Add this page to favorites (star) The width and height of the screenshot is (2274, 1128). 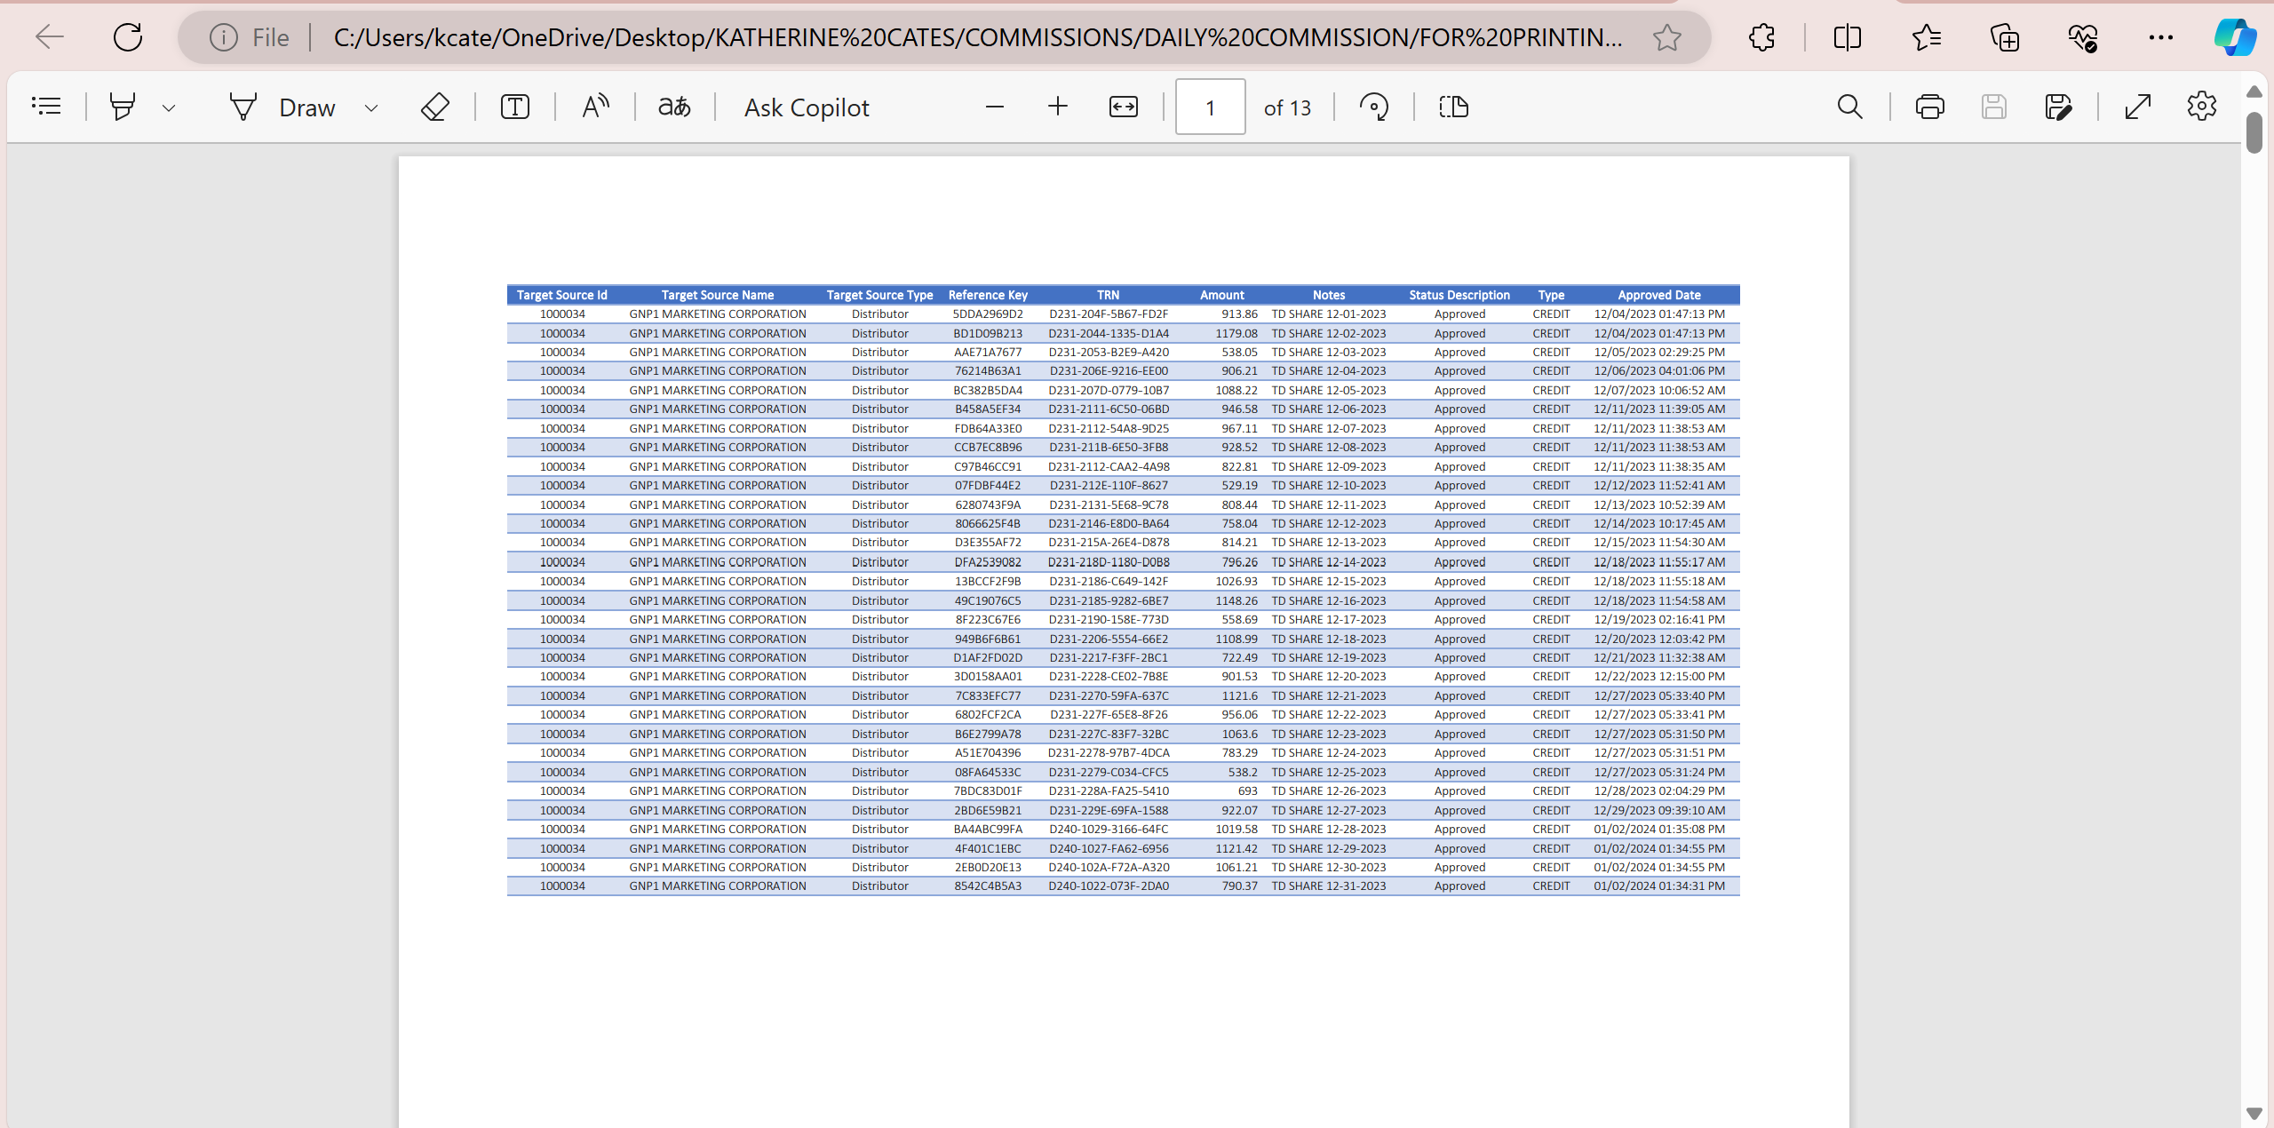tap(1666, 37)
